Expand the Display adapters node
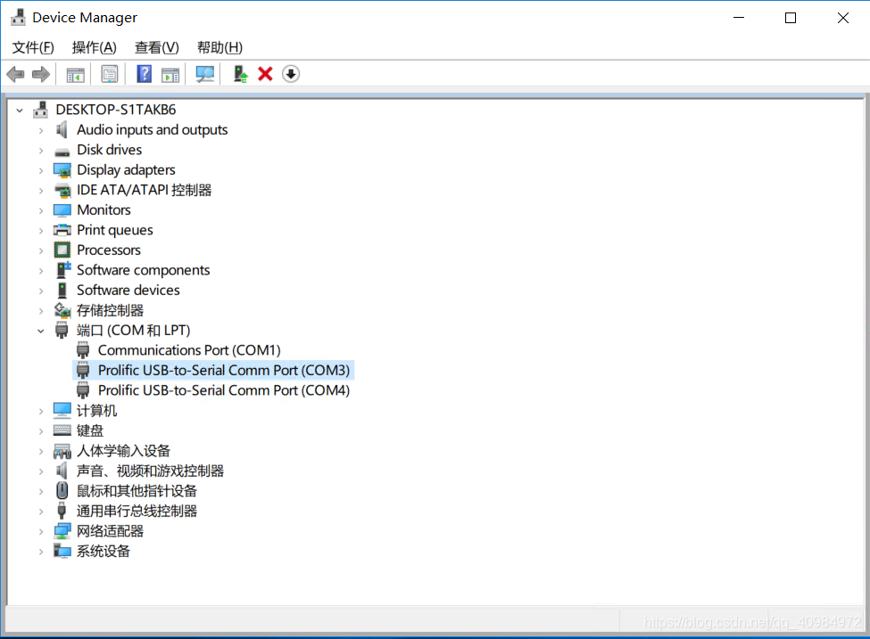Screen dimensions: 870x639 41,170
